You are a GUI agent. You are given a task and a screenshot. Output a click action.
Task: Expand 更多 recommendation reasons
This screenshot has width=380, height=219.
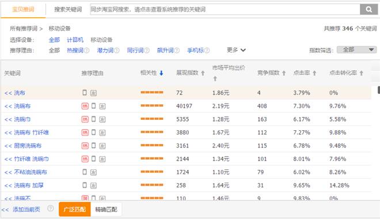(236, 50)
